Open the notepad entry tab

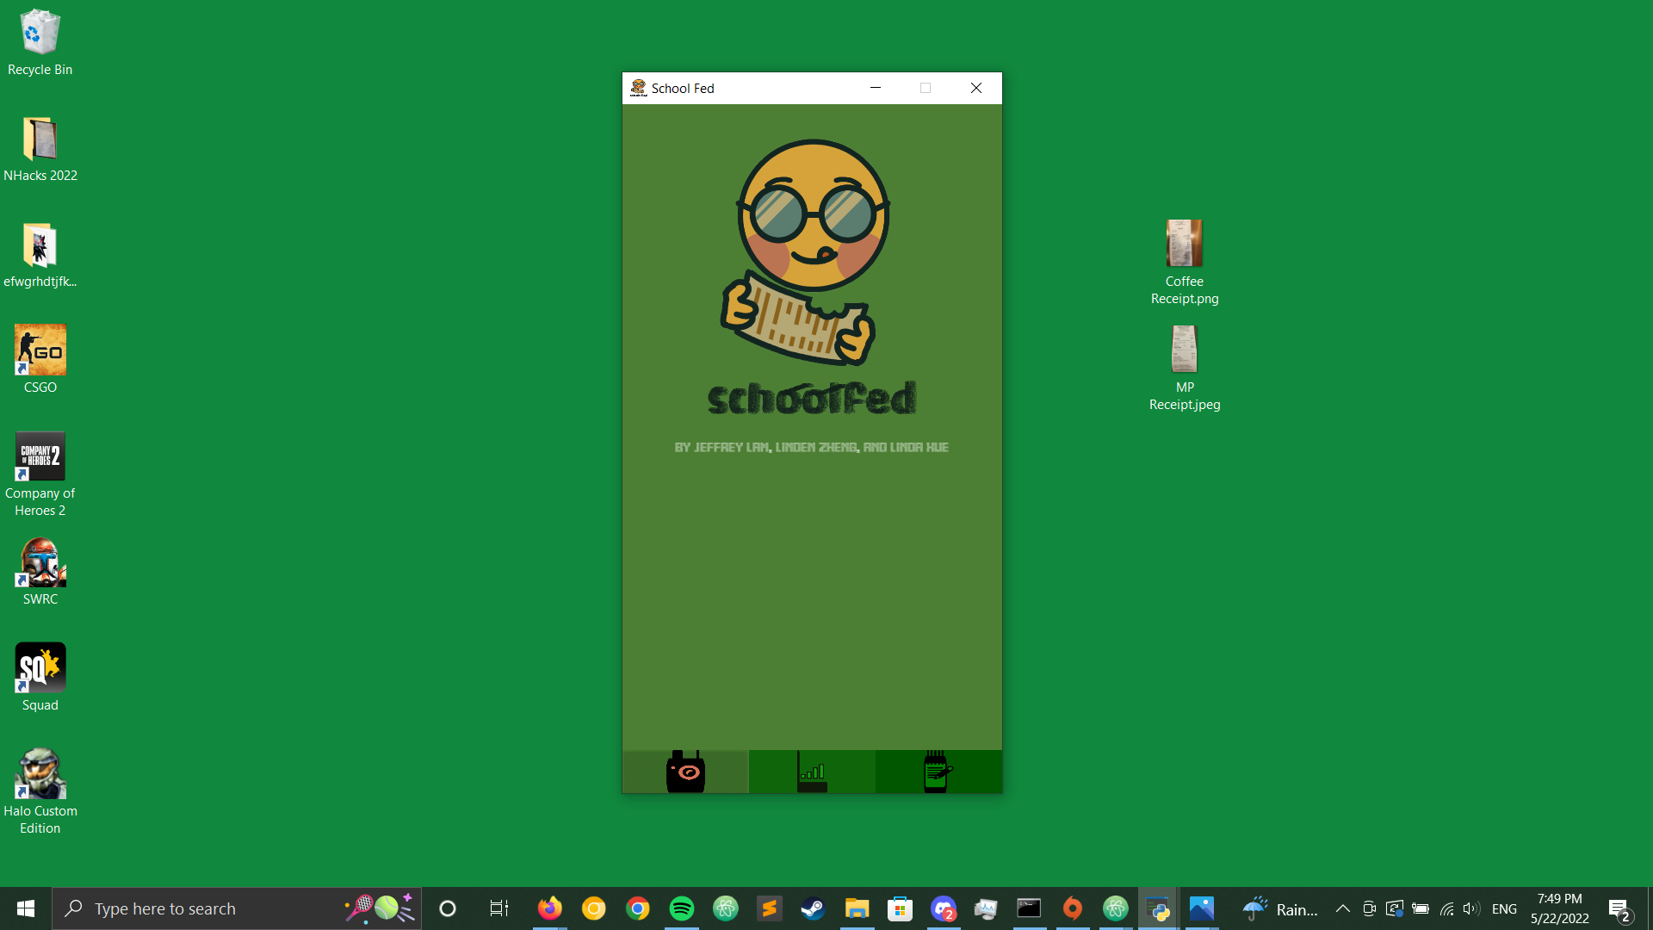[x=938, y=772]
